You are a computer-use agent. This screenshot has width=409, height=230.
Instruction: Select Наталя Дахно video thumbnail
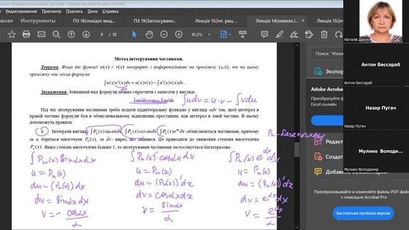376,21
